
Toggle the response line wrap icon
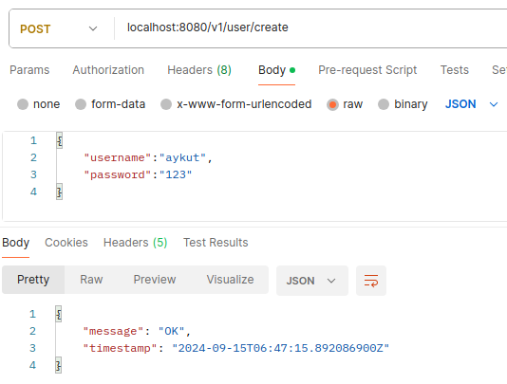click(x=371, y=281)
